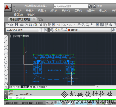Click the red layer color swatch

click(69, 30)
